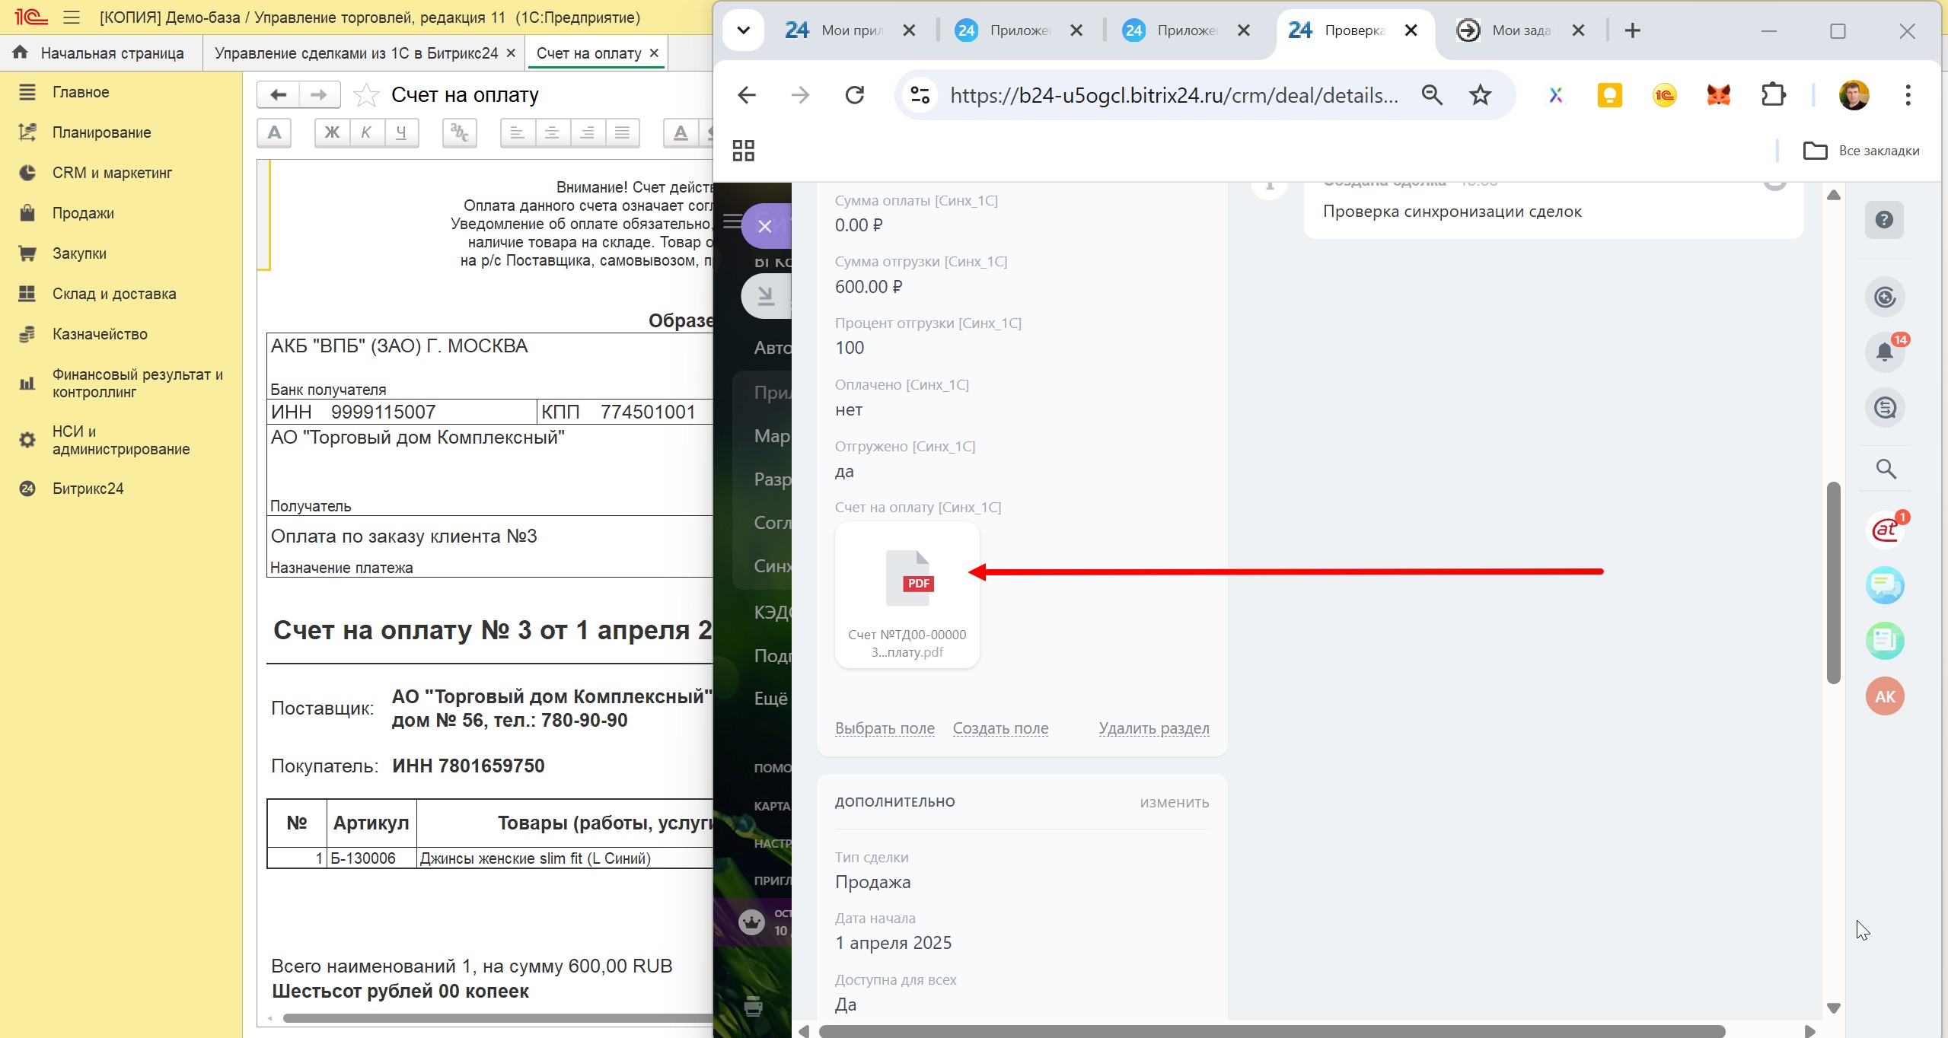Bookmark this page with star icon
The image size is (1948, 1038).
pos(1480,95)
